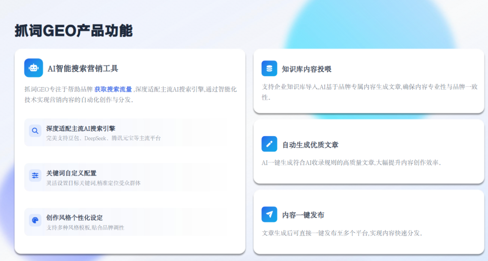Click the magnifier icon for 深度适配主流AI搜索引擎
Image resolution: width=488 pixels, height=261 pixels.
coord(35,130)
